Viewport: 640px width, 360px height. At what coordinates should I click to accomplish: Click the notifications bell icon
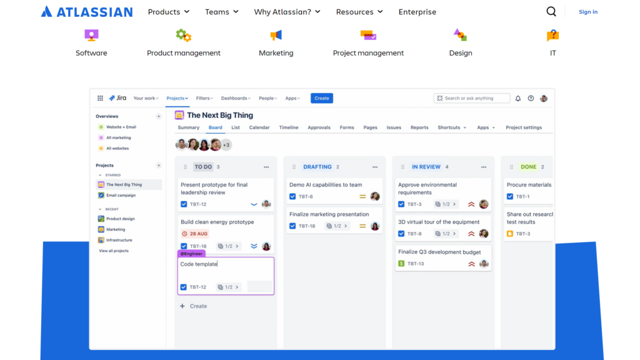(x=517, y=98)
